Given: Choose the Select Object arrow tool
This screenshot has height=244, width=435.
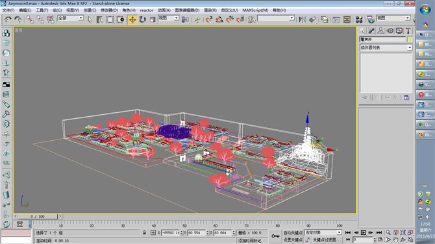Looking at the screenshot, I should click(90, 19).
